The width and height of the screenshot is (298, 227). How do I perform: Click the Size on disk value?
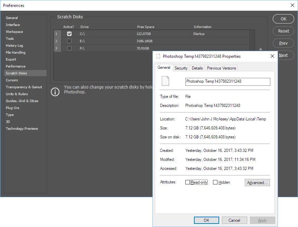[211, 137]
